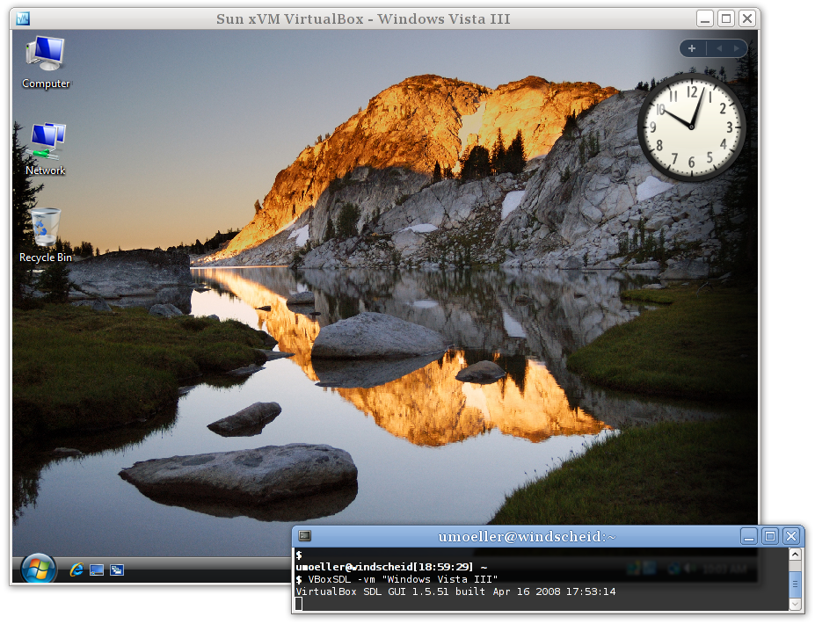
Task: Focus terminal at the command prompt cursor
Action: pyautogui.click(x=298, y=603)
